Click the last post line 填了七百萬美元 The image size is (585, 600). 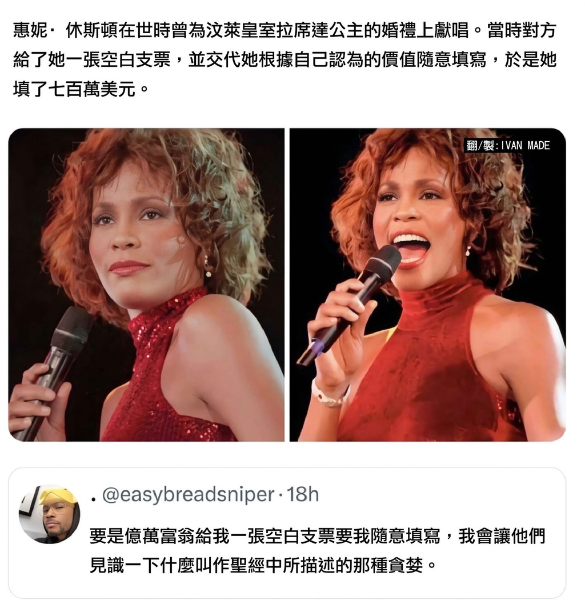[x=81, y=90]
